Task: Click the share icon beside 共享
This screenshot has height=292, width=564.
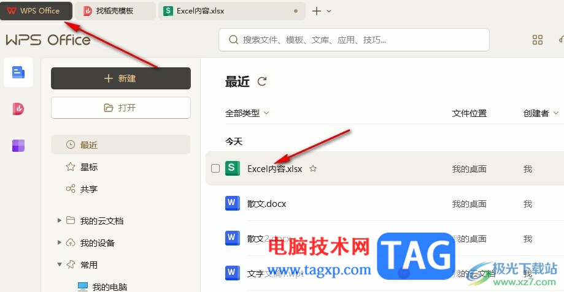Action: tap(71, 189)
